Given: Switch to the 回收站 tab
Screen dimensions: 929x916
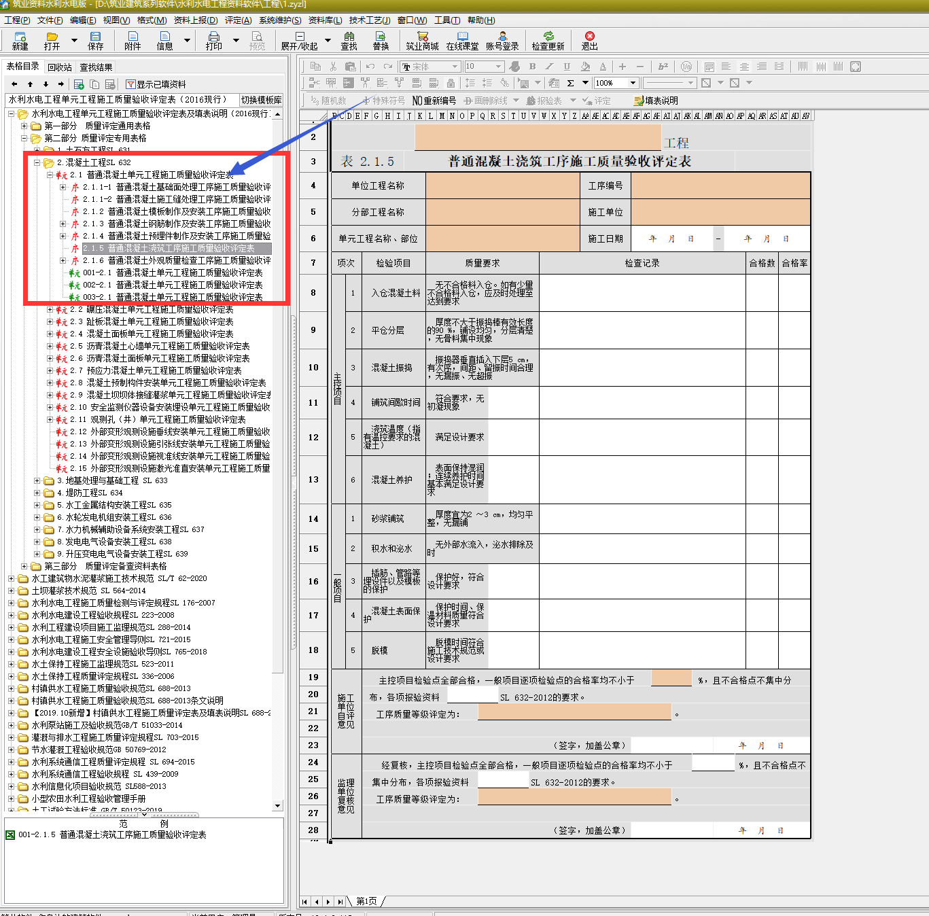Looking at the screenshot, I should [x=60, y=67].
